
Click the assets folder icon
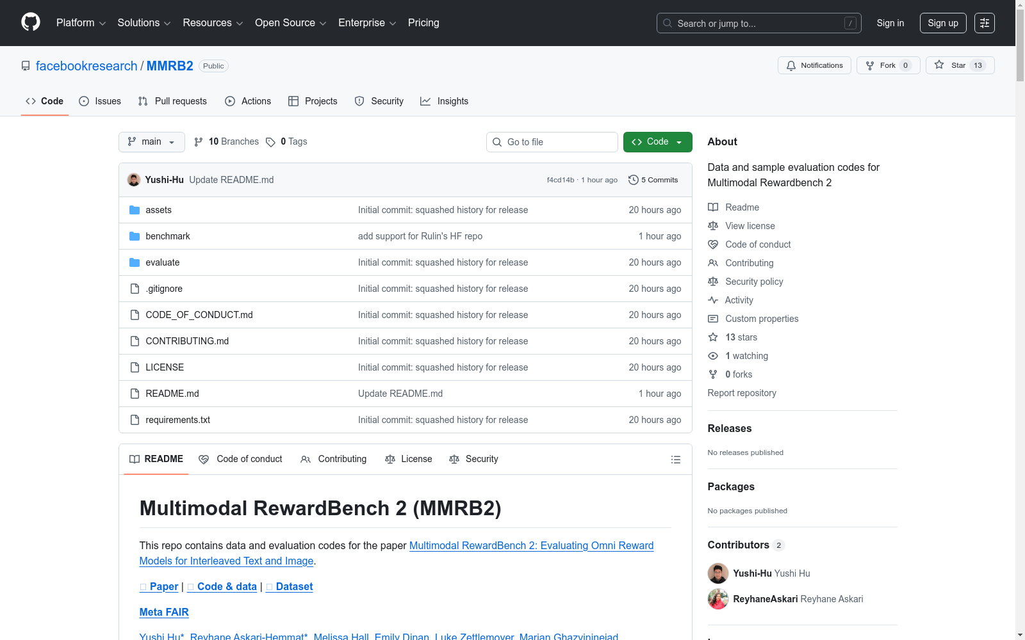pos(135,210)
